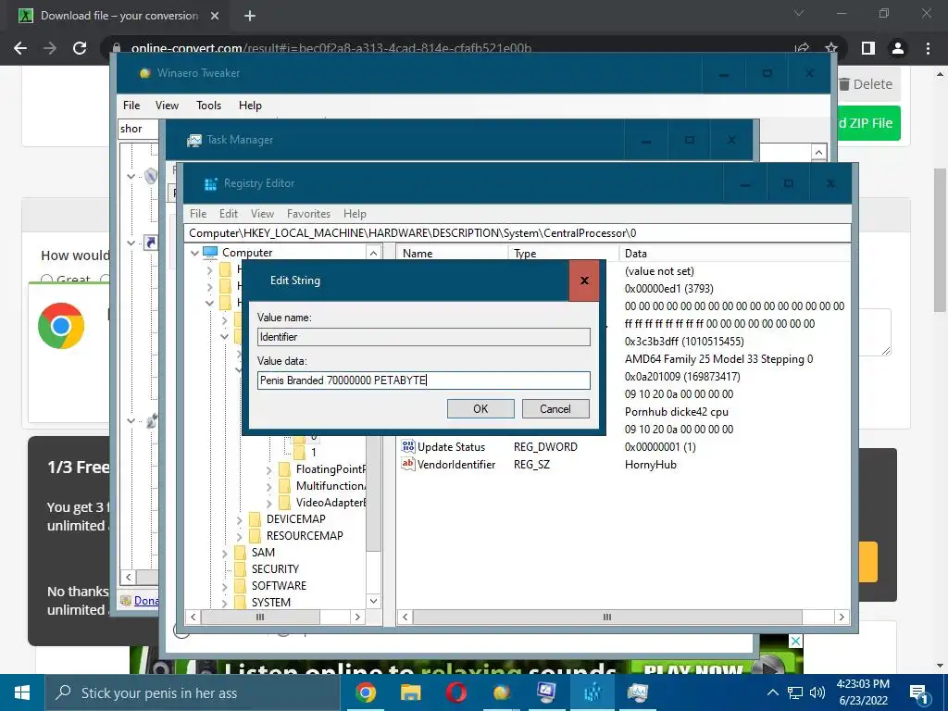948x711 pixels.
Task: Go back in Chrome
Action: [x=20, y=48]
